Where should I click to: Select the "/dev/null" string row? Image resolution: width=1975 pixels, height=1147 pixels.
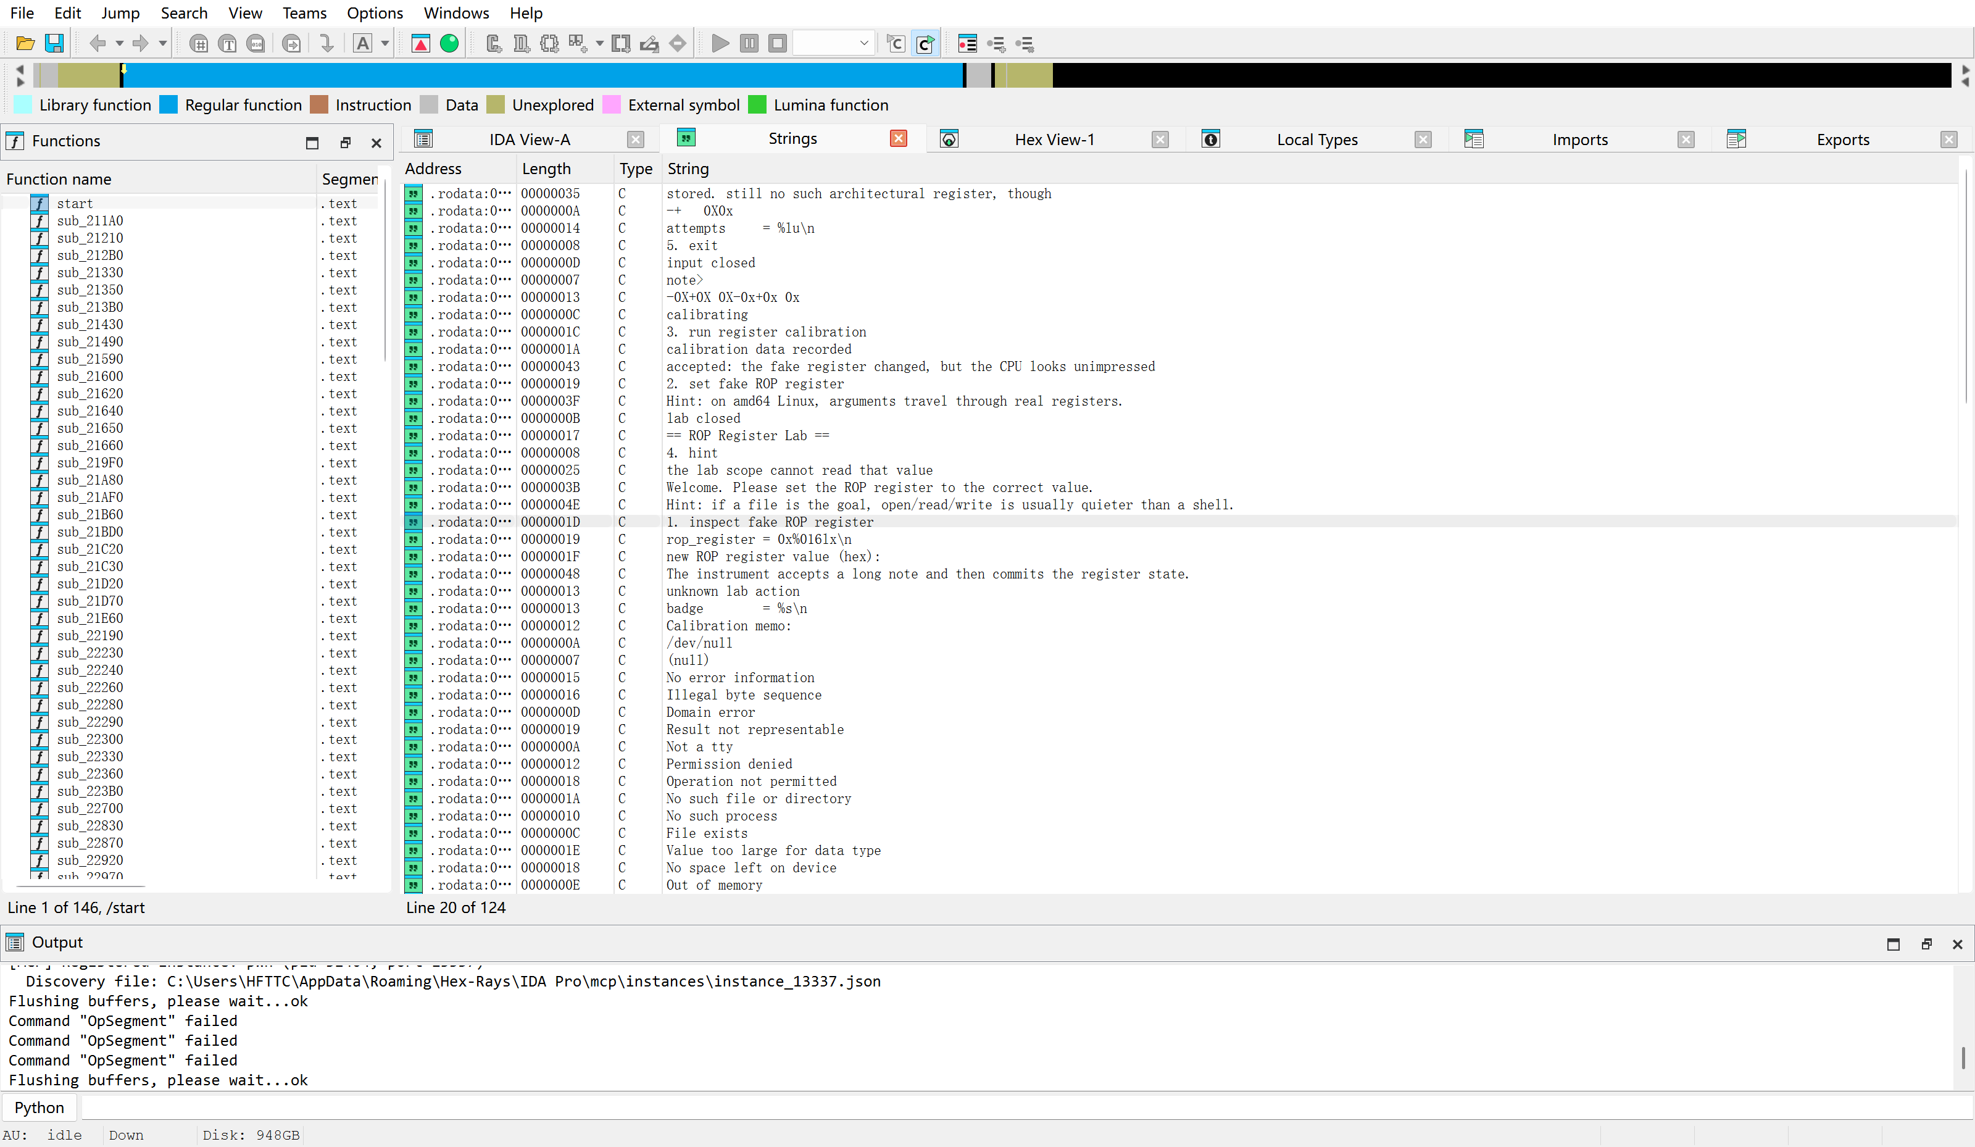(x=1179, y=644)
